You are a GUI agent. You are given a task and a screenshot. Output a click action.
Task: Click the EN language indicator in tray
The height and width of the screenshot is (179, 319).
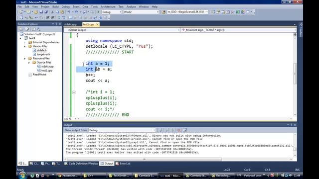pyautogui.click(x=239, y=175)
